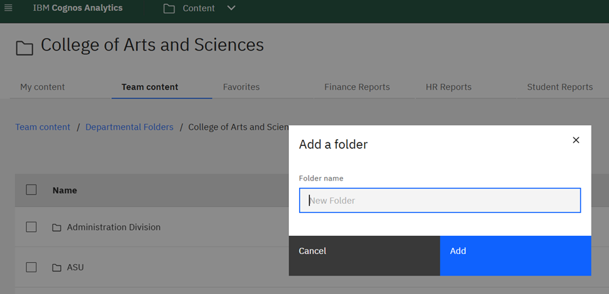Screen dimensions: 609x294
Task: Toggle the select-all checkbox by Name
Action: click(x=31, y=190)
